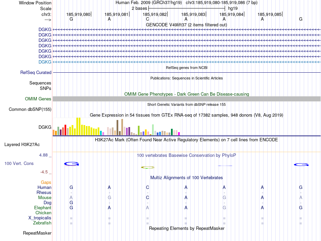Select the Chicken alignment row label
Viewport: 321px width, 241px height.
pos(43,213)
